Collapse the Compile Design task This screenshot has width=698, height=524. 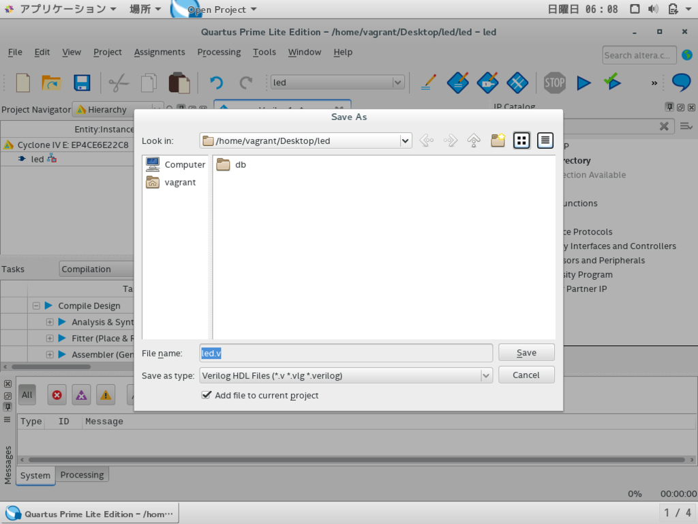pos(36,306)
